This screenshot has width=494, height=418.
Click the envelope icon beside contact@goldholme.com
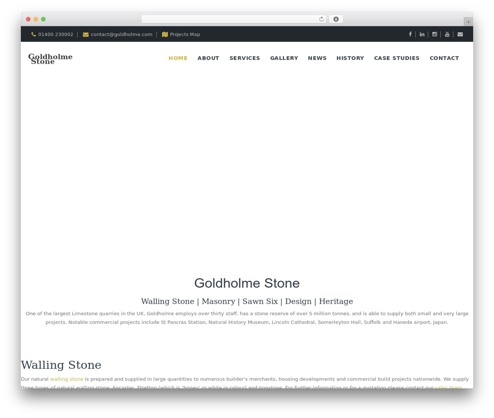(86, 34)
